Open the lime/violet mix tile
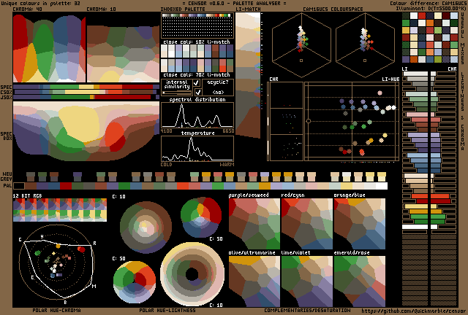 tap(307, 281)
